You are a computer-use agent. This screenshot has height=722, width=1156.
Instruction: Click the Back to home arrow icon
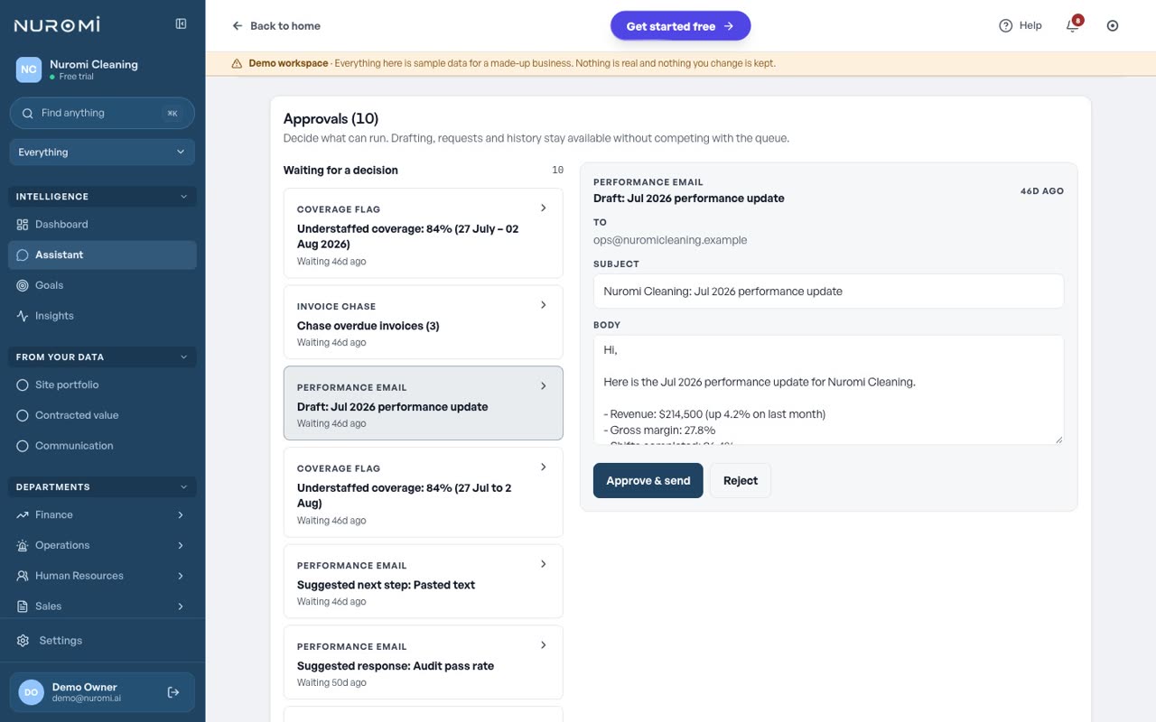[x=238, y=26]
